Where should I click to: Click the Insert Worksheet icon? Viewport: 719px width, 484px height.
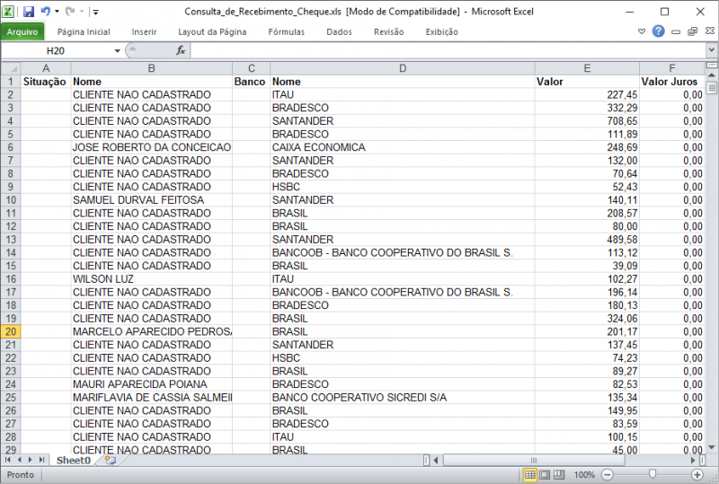coord(110,460)
